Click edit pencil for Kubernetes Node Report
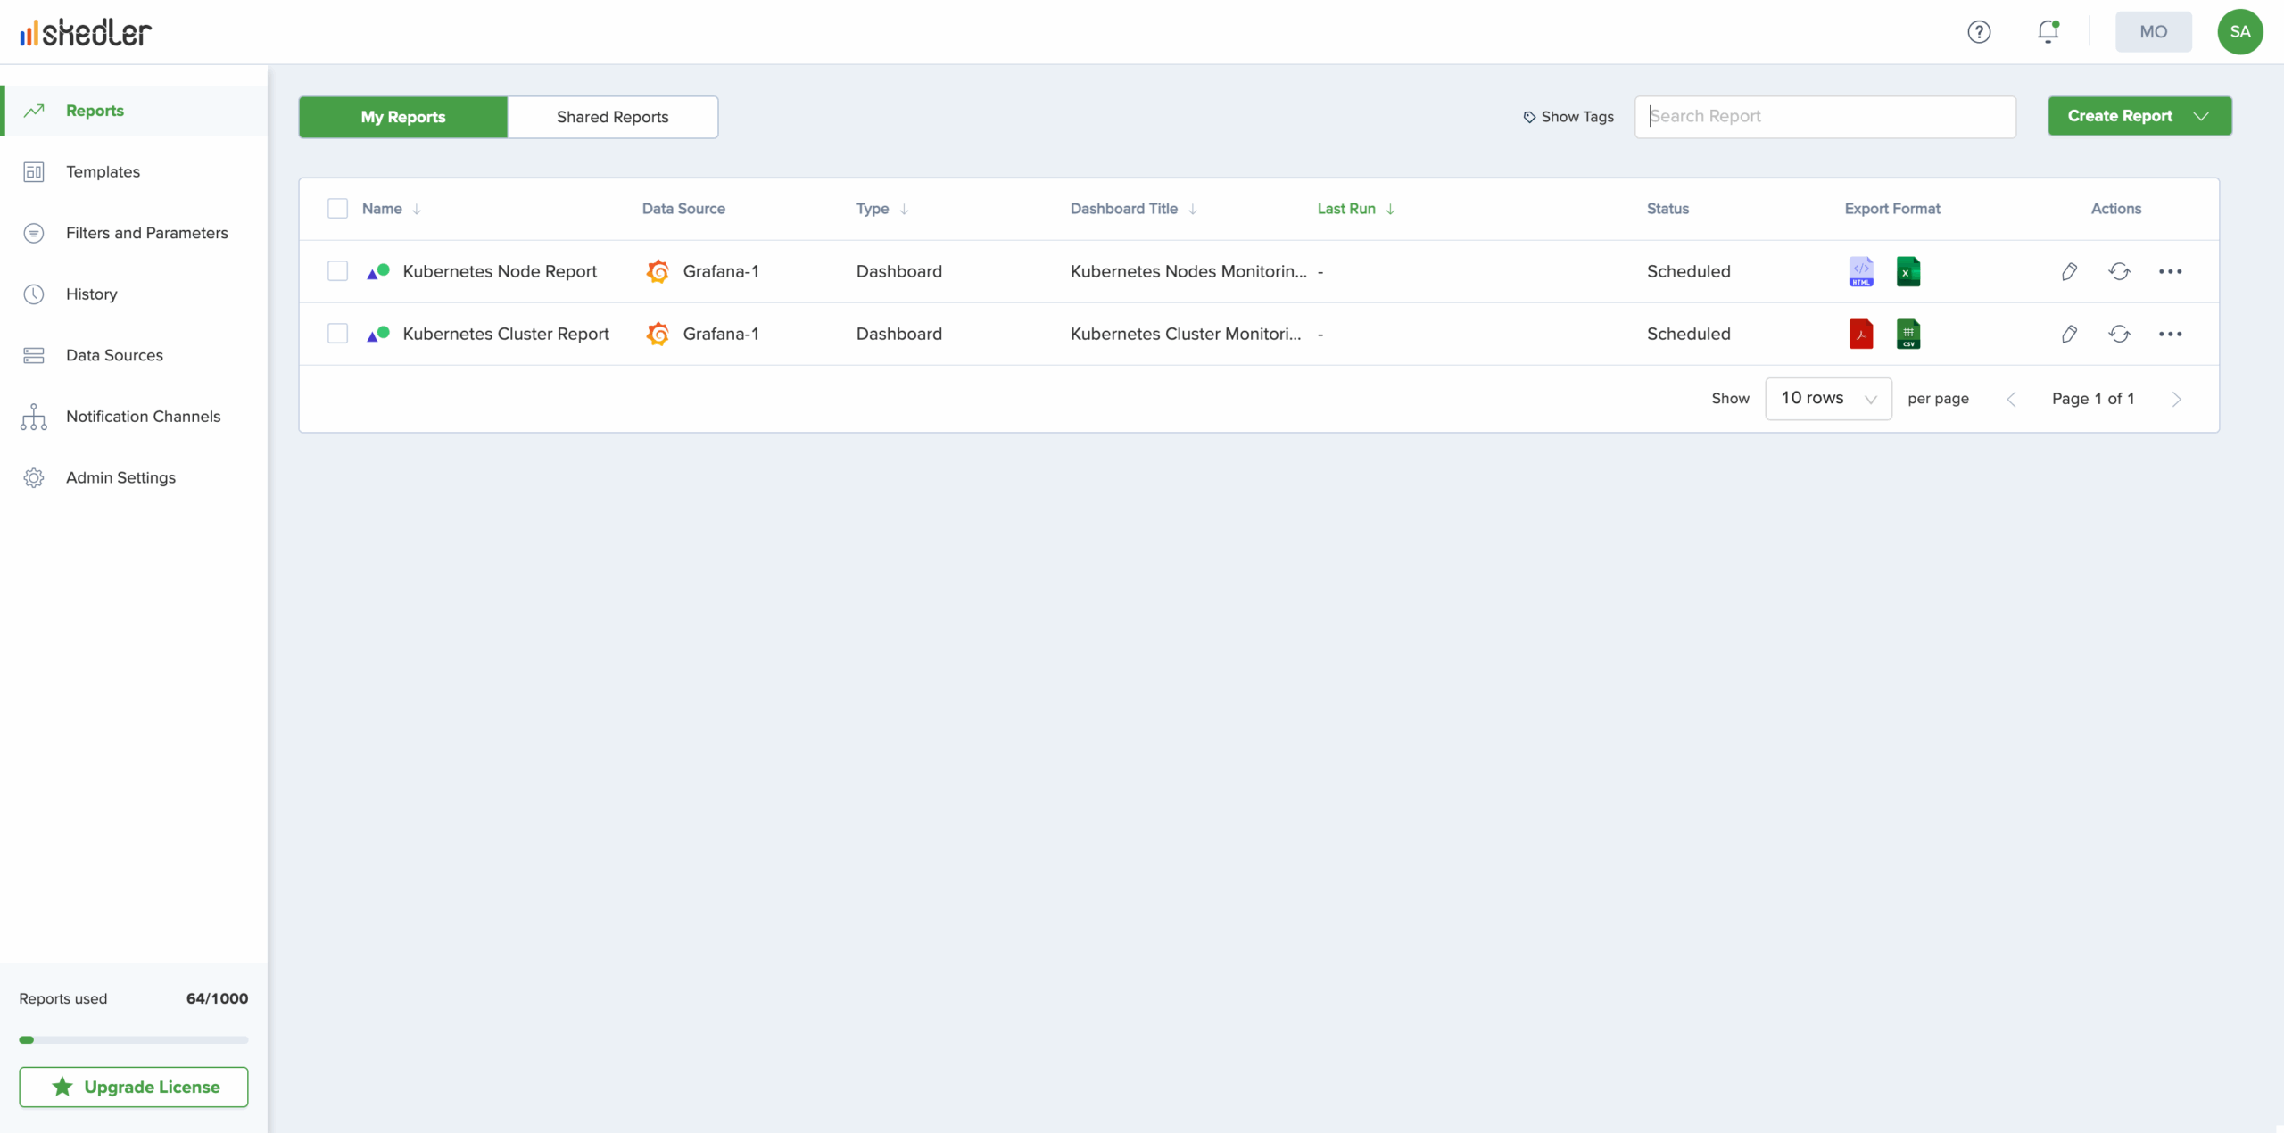The image size is (2284, 1133). pos(2069,271)
